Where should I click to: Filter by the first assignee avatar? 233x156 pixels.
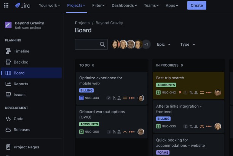point(115,45)
